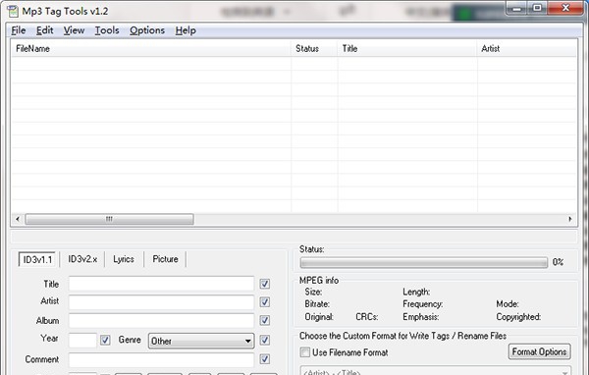This screenshot has height=375, width=589.
Task: Sort list by FileName column header
Action: click(x=151, y=48)
